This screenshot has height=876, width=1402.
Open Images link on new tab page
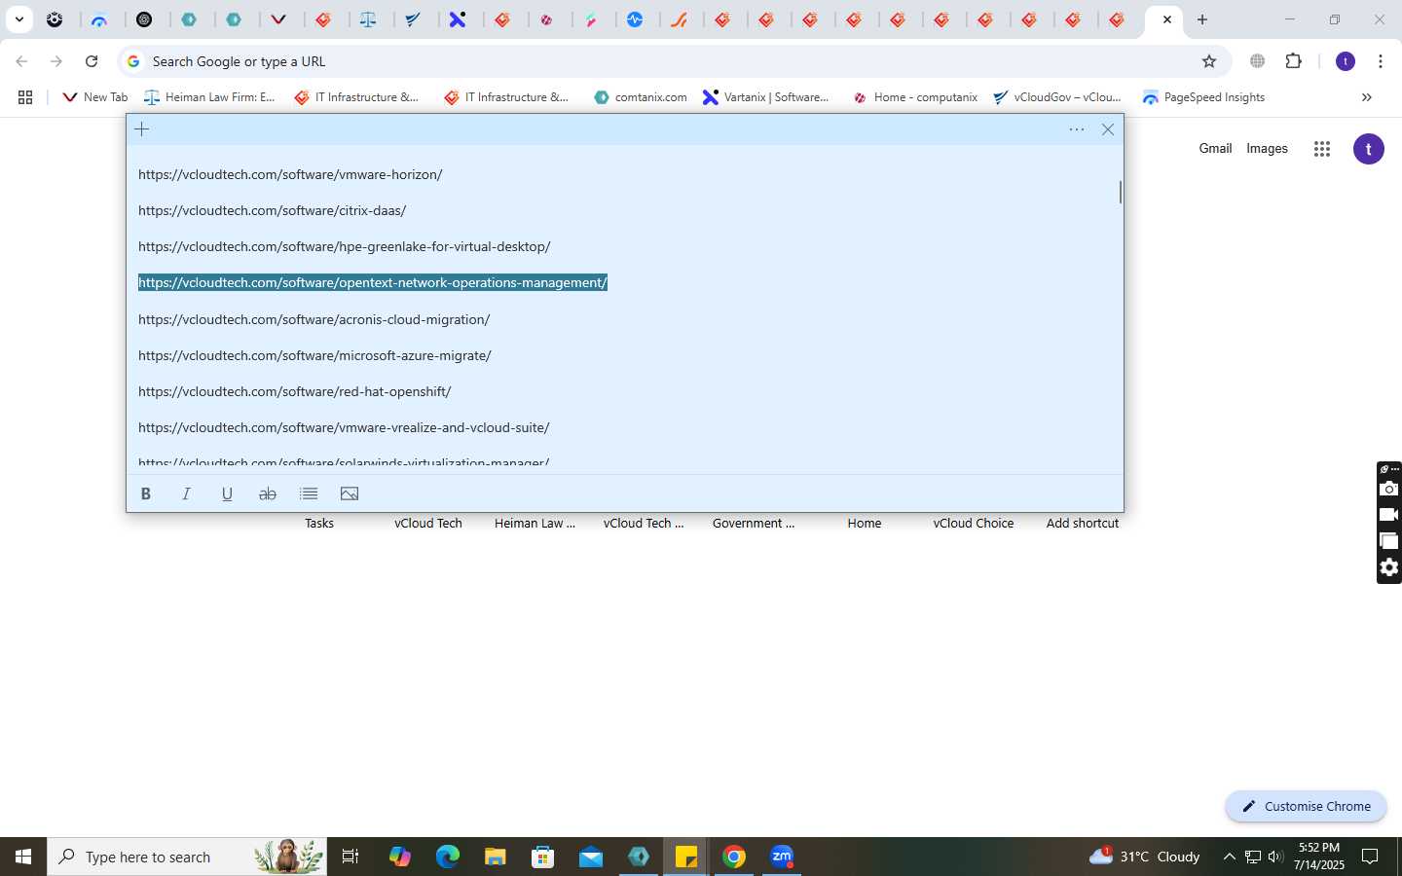coord(1267,149)
